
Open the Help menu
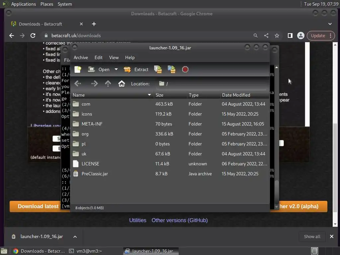130,57
